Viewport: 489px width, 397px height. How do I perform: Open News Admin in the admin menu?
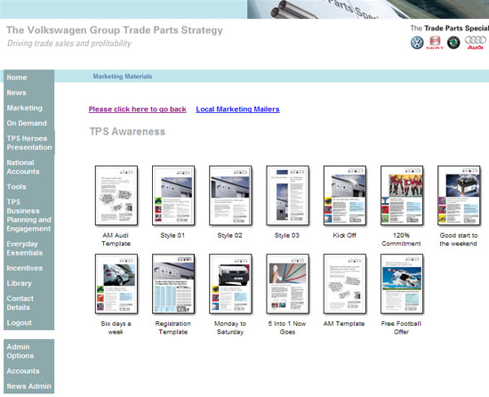(x=29, y=386)
